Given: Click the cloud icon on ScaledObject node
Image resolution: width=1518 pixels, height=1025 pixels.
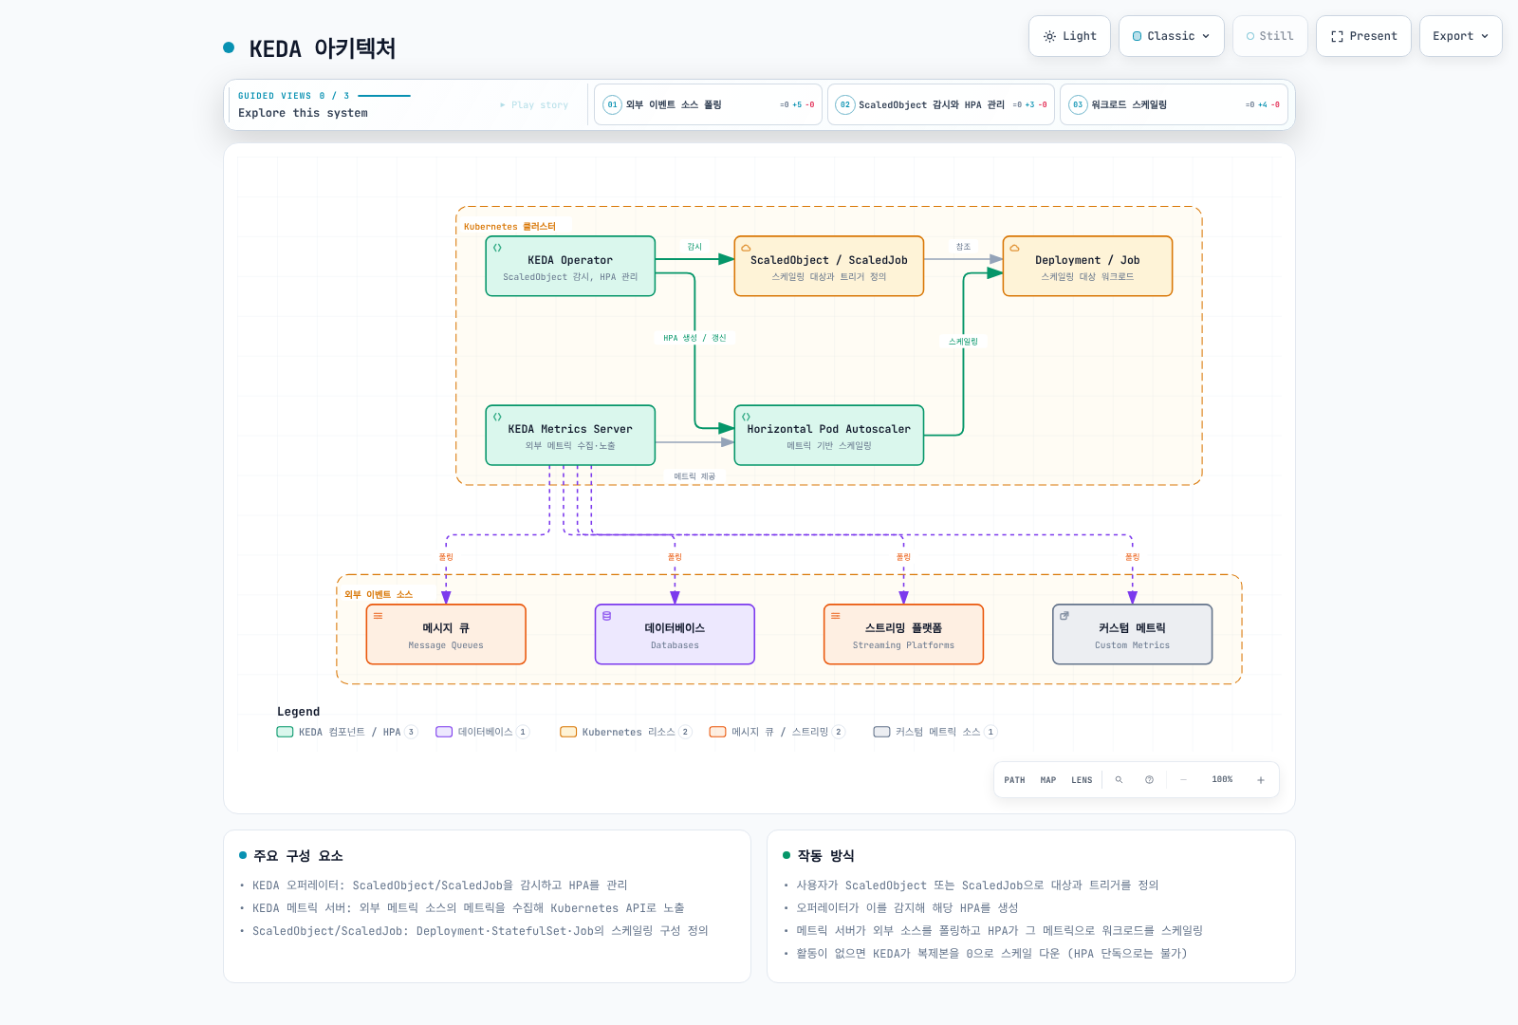Looking at the screenshot, I should (x=746, y=248).
